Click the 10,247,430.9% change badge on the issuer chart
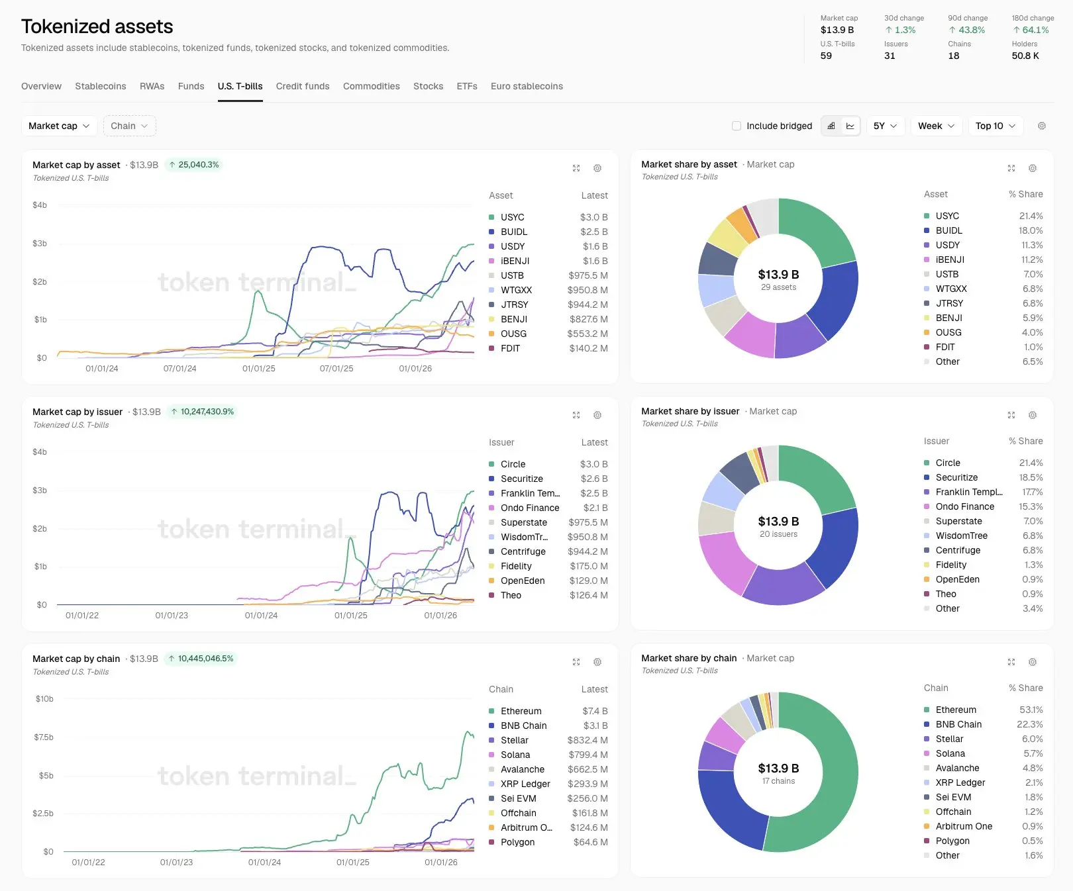Viewport: 1073px width, 891px height. tap(203, 412)
